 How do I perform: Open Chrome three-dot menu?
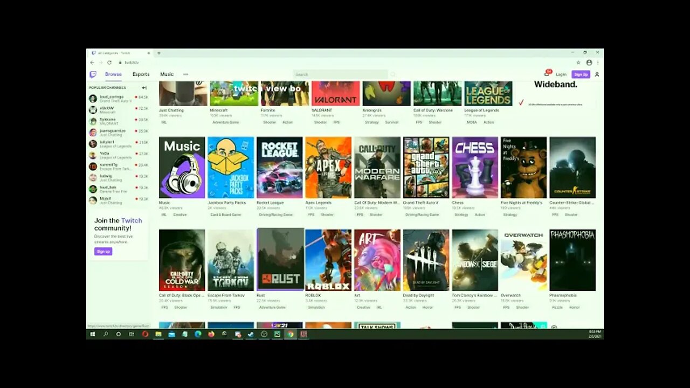(597, 63)
